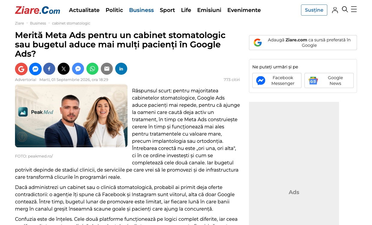Open hamburger menu icon

pos(354,9)
